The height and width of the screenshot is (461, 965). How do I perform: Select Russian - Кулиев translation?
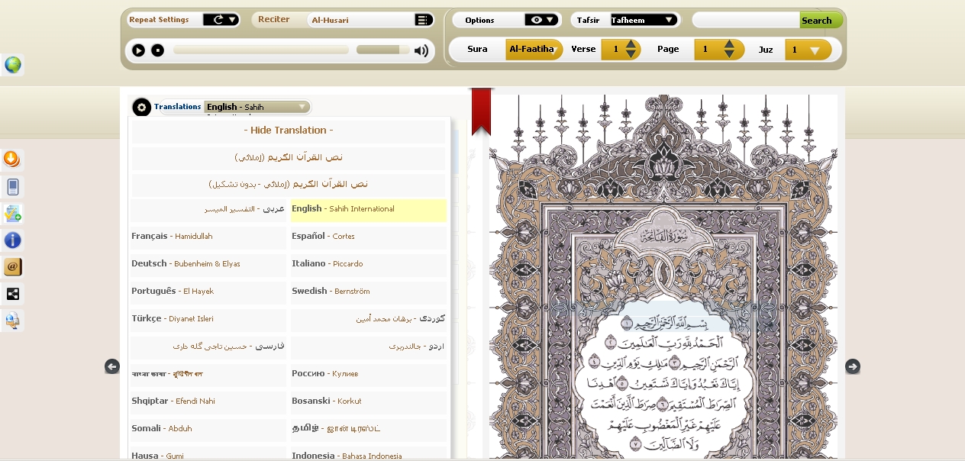tap(368, 374)
